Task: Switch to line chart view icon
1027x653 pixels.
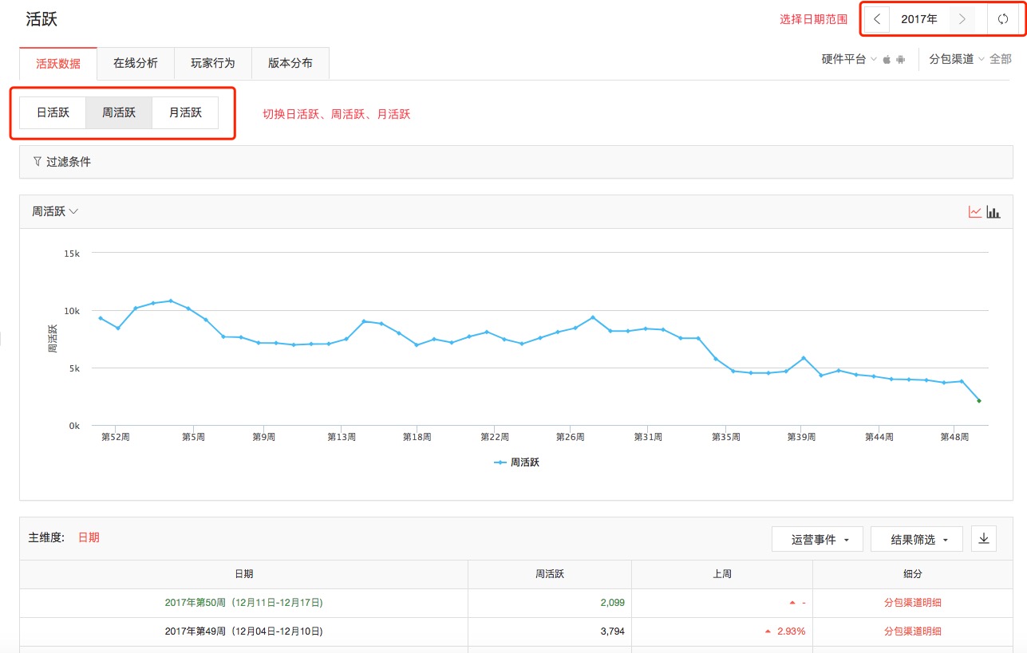Action: coord(974,212)
